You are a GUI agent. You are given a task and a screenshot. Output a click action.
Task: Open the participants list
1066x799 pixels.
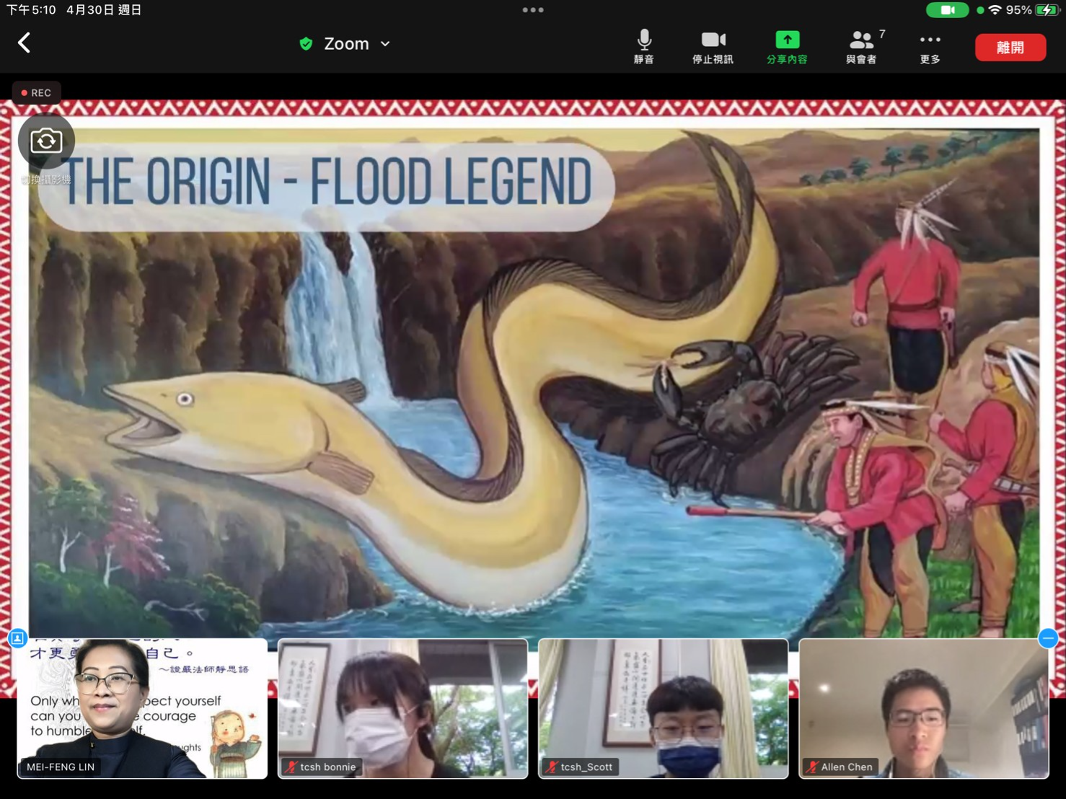(862, 47)
